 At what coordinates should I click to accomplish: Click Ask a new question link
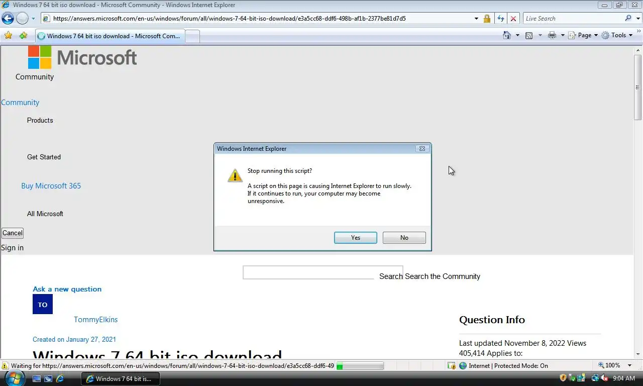[67, 289]
